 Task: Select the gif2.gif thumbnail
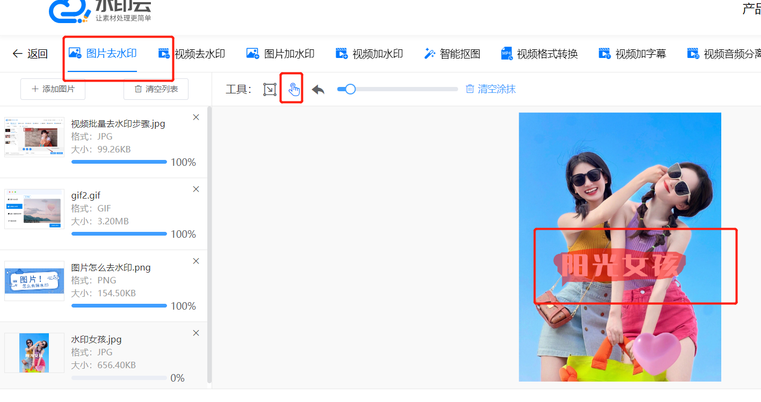click(34, 209)
